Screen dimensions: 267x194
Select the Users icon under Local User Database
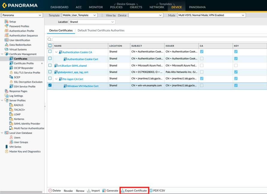pyautogui.click(x=11, y=138)
